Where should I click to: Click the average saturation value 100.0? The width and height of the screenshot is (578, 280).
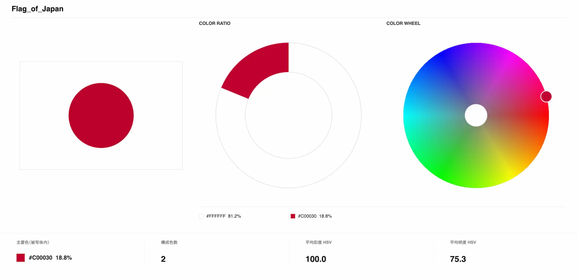[316, 259]
